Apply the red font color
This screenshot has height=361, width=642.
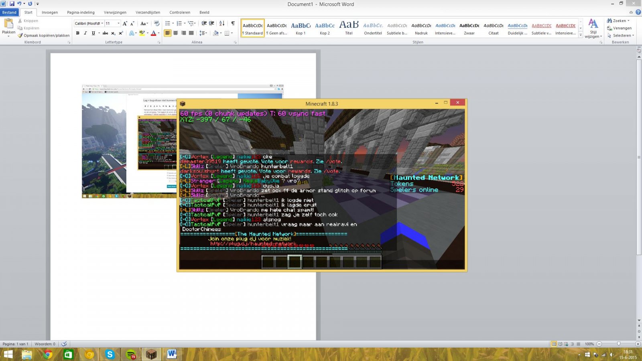tap(153, 33)
